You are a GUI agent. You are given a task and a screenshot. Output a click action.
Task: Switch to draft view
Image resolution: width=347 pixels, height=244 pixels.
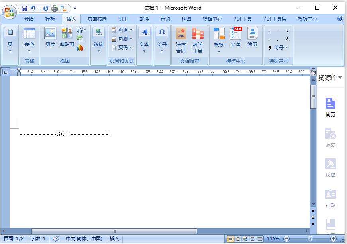[260, 239]
